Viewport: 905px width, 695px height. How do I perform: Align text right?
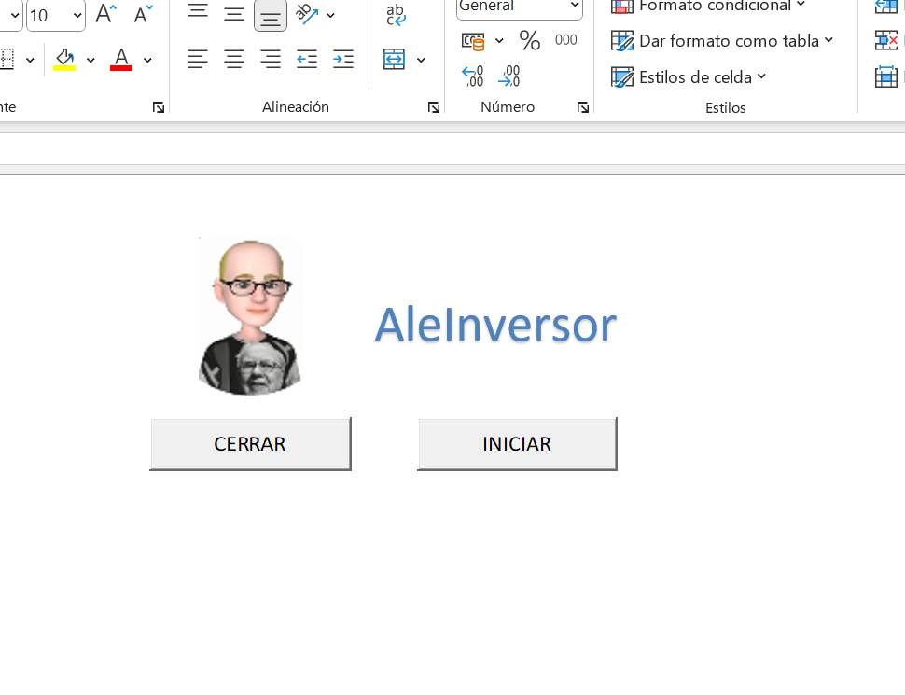tap(271, 59)
